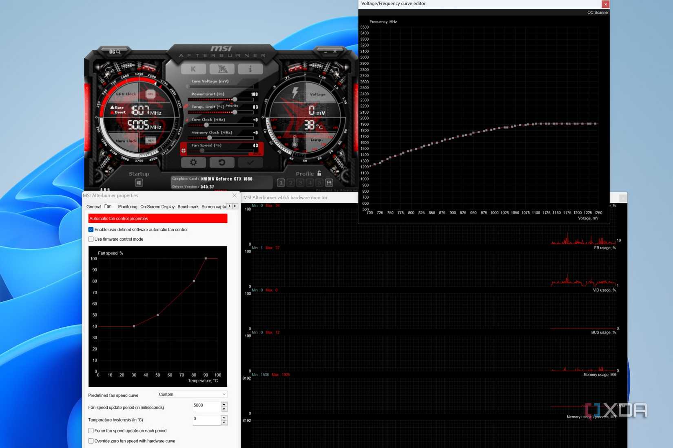Increase fan speed update period with up arrow

click(x=224, y=404)
